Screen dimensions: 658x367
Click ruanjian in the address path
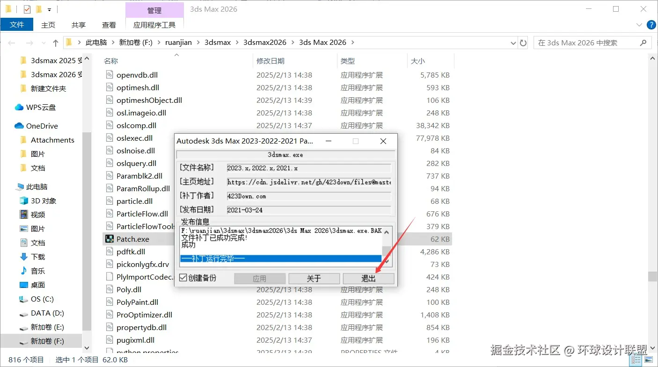(178, 43)
